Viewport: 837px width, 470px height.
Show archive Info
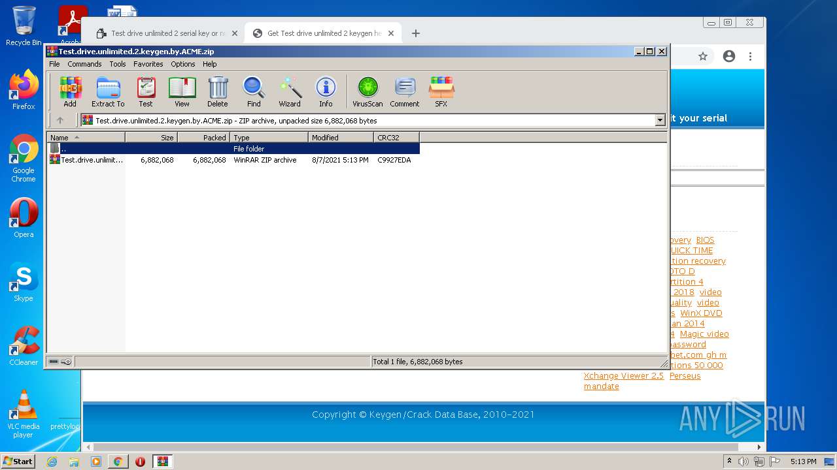coord(326,91)
